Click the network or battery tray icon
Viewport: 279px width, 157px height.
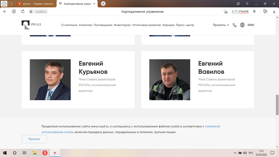coord(240,153)
